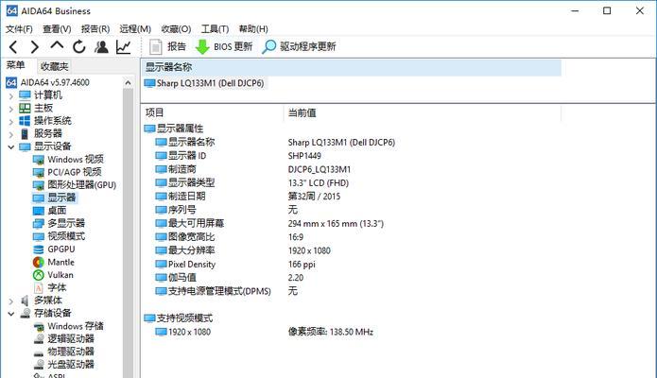Go back with the left arrow icon
Screen dimensions: 657x378
pos(13,47)
